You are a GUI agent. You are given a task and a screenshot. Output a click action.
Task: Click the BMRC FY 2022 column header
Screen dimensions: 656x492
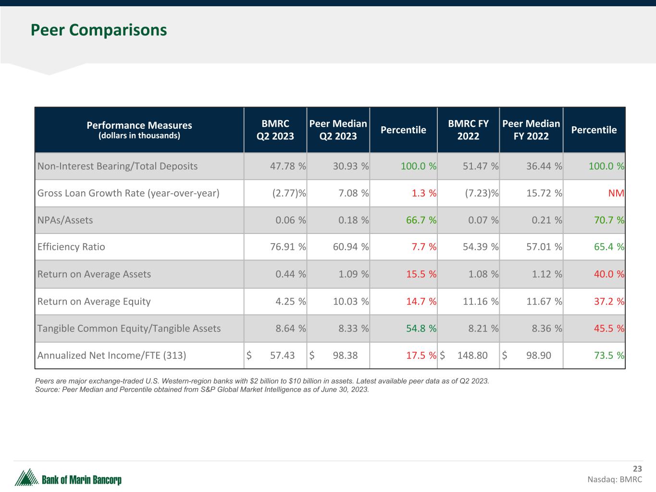[468, 130]
